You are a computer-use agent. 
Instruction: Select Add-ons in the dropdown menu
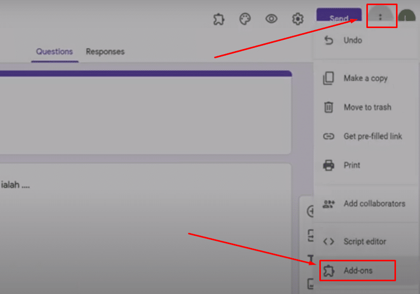(366, 271)
